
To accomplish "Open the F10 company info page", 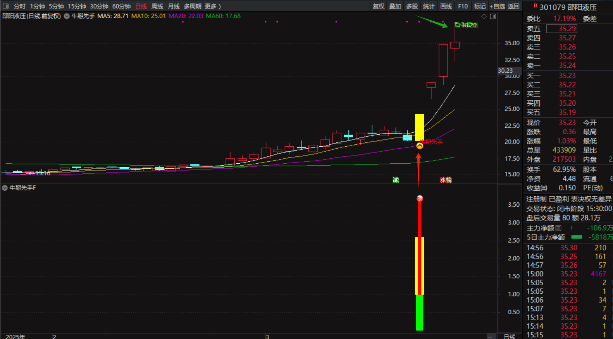I will pyautogui.click(x=463, y=6).
